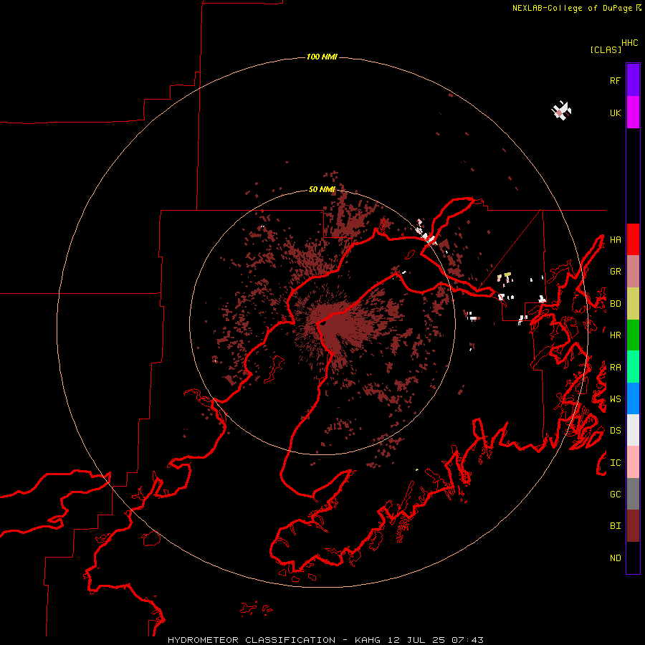
Task: Click the UK magenta legend swatch
Action: tap(633, 113)
